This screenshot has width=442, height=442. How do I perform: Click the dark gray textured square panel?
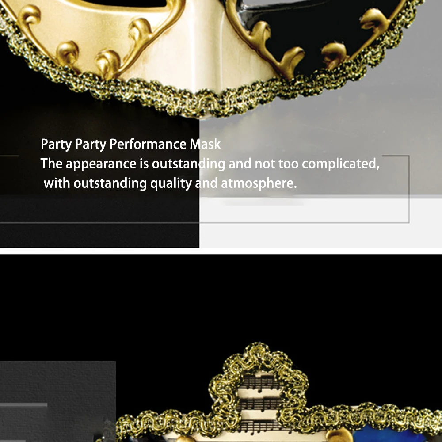tap(58, 401)
